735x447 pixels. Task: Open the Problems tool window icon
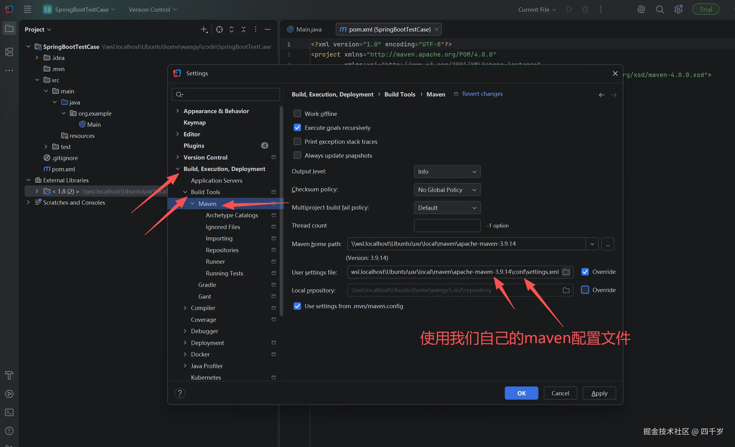[x=9, y=431]
